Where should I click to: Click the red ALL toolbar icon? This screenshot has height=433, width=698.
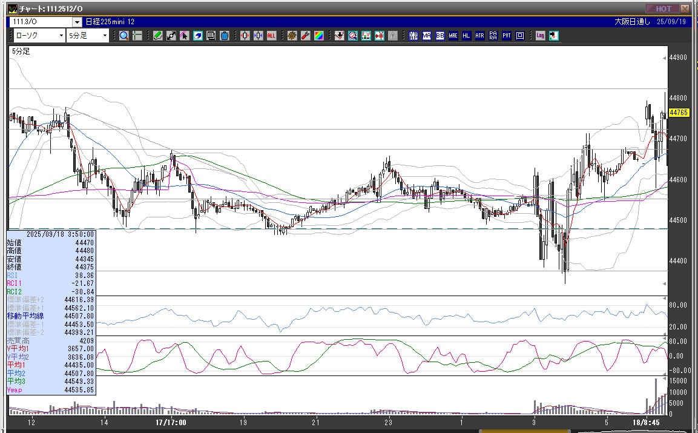coord(271,36)
